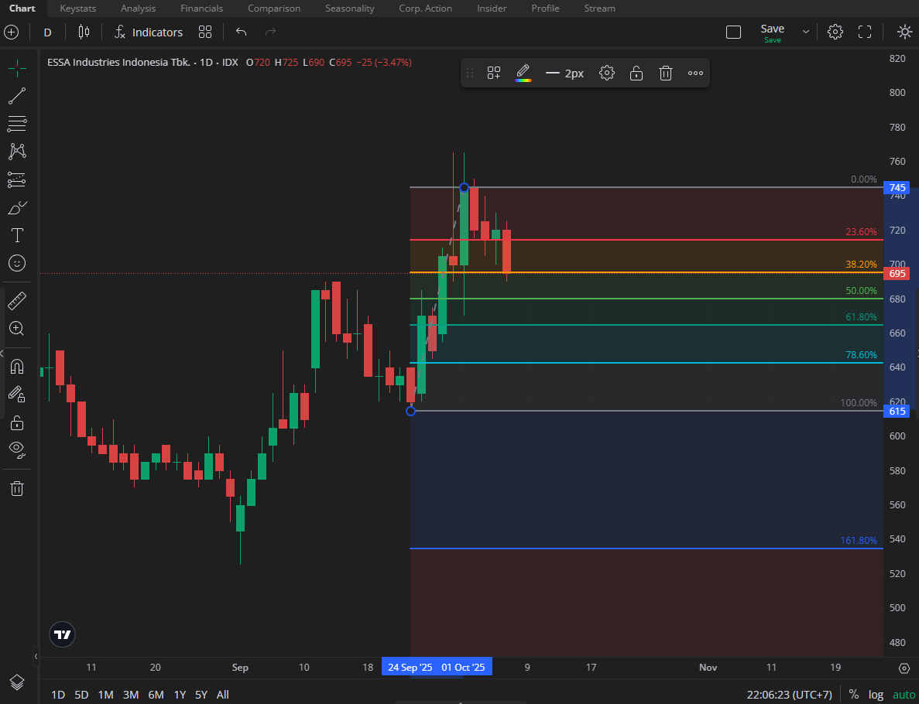The width and height of the screenshot is (919, 704).
Task: Open chart settings gear in top toolbar
Action: (x=835, y=32)
